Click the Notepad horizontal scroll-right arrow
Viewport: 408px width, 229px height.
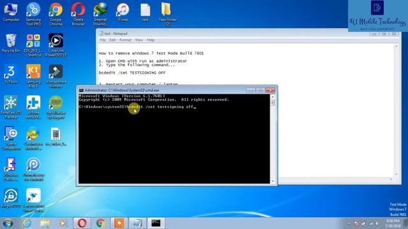(391, 179)
